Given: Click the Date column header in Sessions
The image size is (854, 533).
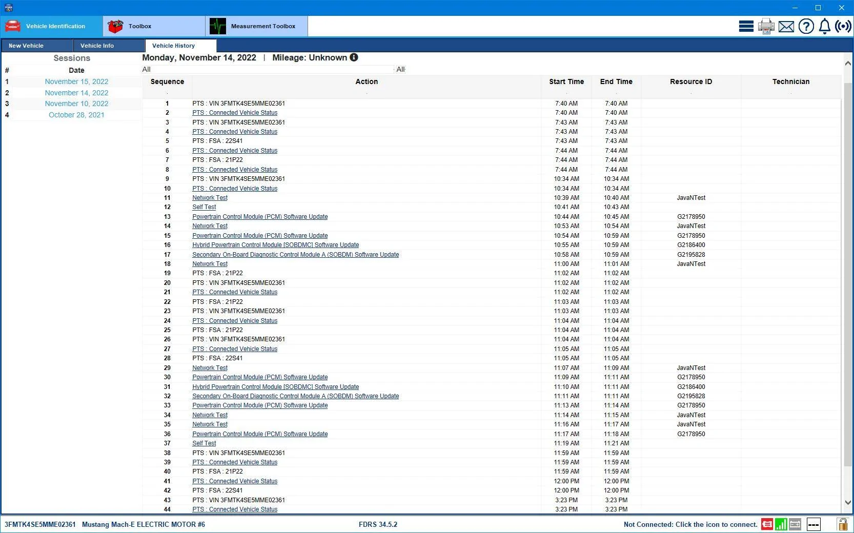Looking at the screenshot, I should click(x=76, y=70).
